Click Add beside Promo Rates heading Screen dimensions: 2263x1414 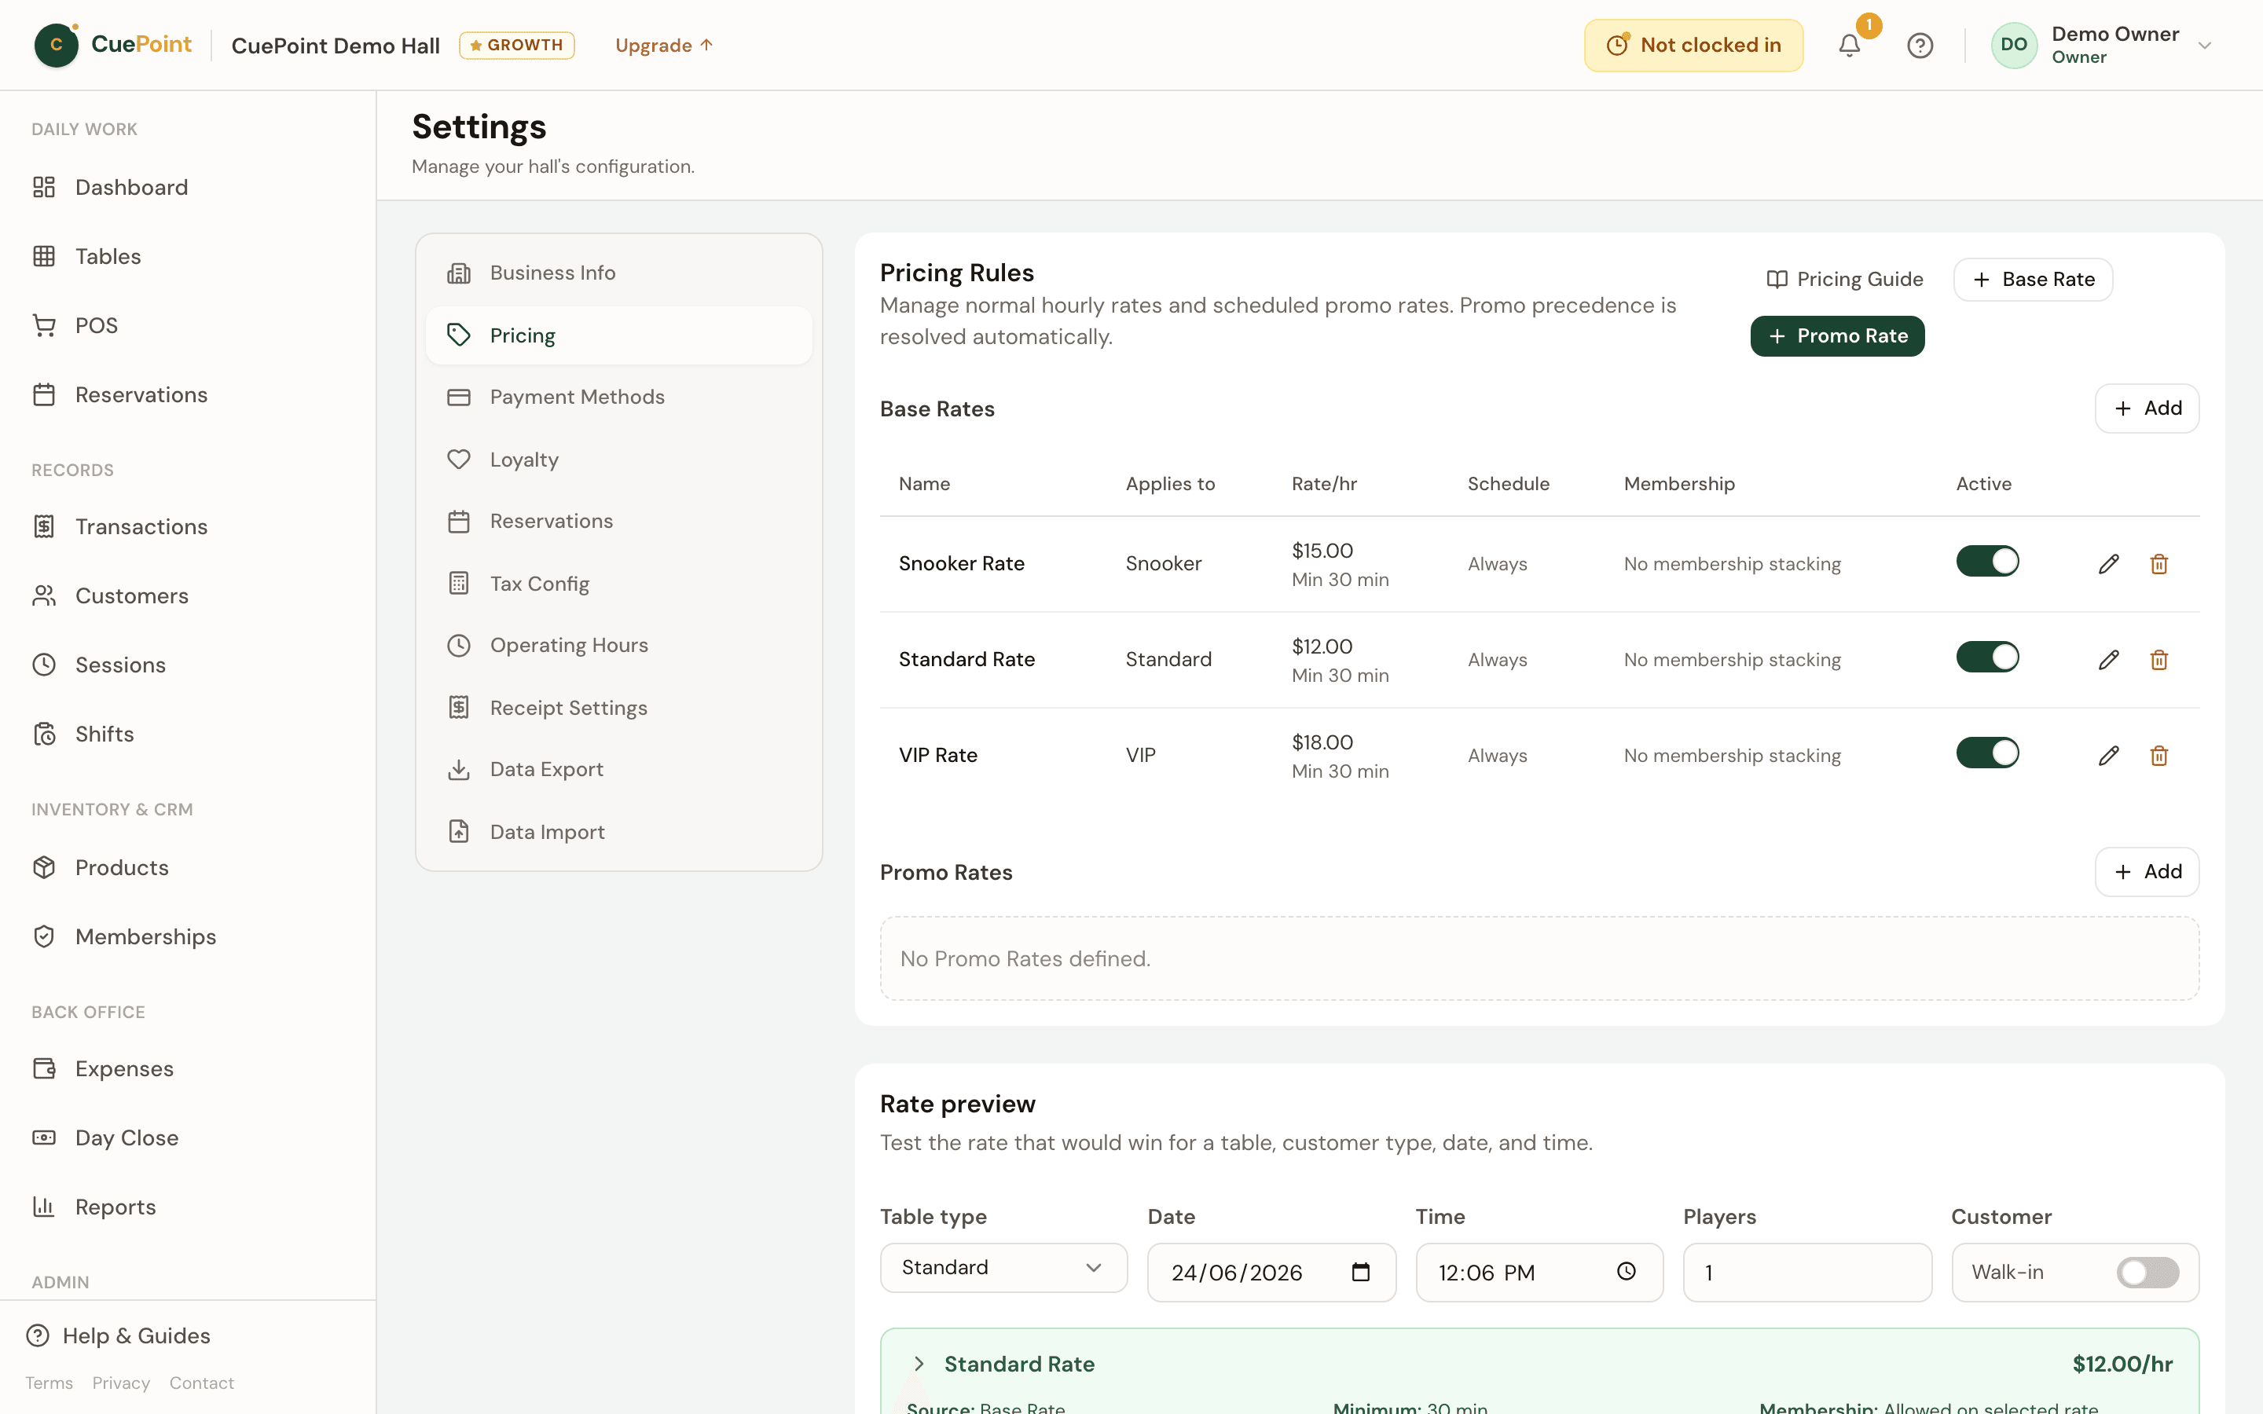pyautogui.click(x=2147, y=872)
